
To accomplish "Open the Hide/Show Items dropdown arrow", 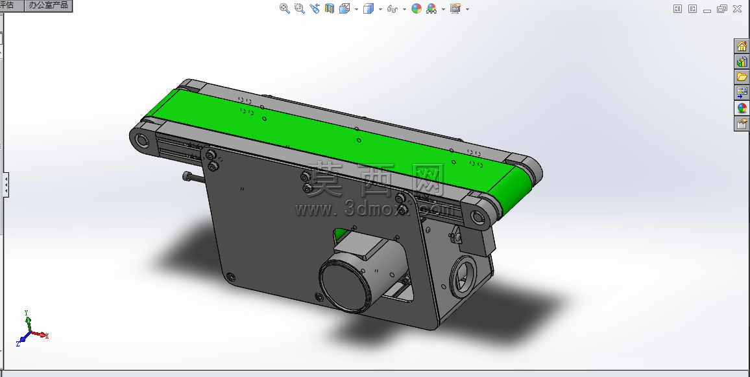I will 404,9.
